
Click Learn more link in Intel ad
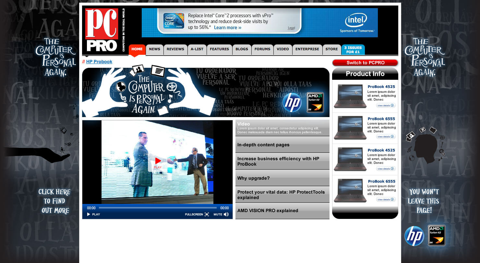pos(227,28)
